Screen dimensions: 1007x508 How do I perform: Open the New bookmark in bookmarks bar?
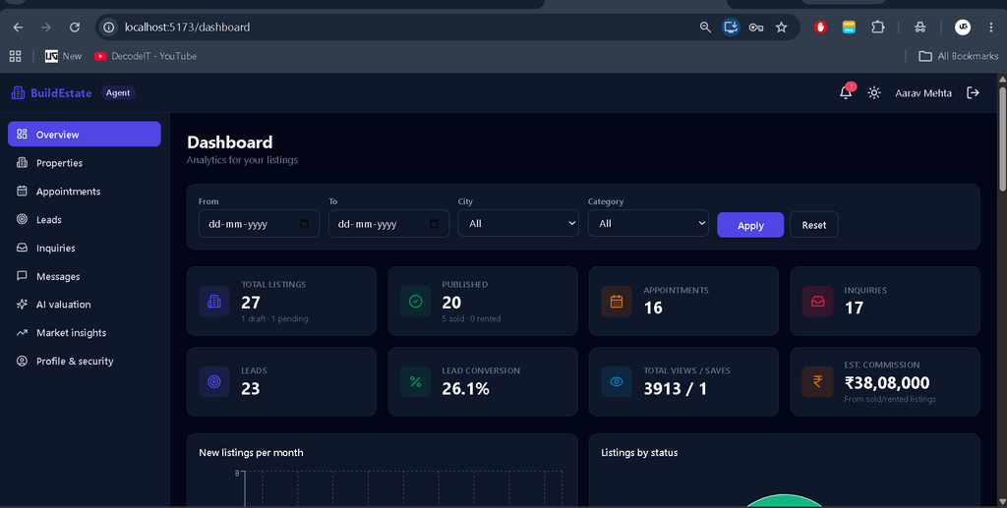(x=64, y=56)
